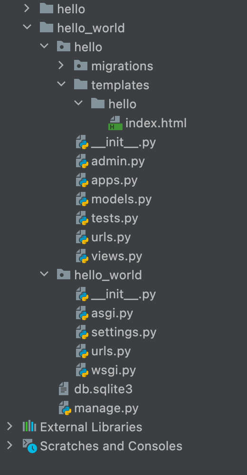Click the External Libraries bar-chart icon
Viewport: 247px width, 475px height.
point(29,427)
